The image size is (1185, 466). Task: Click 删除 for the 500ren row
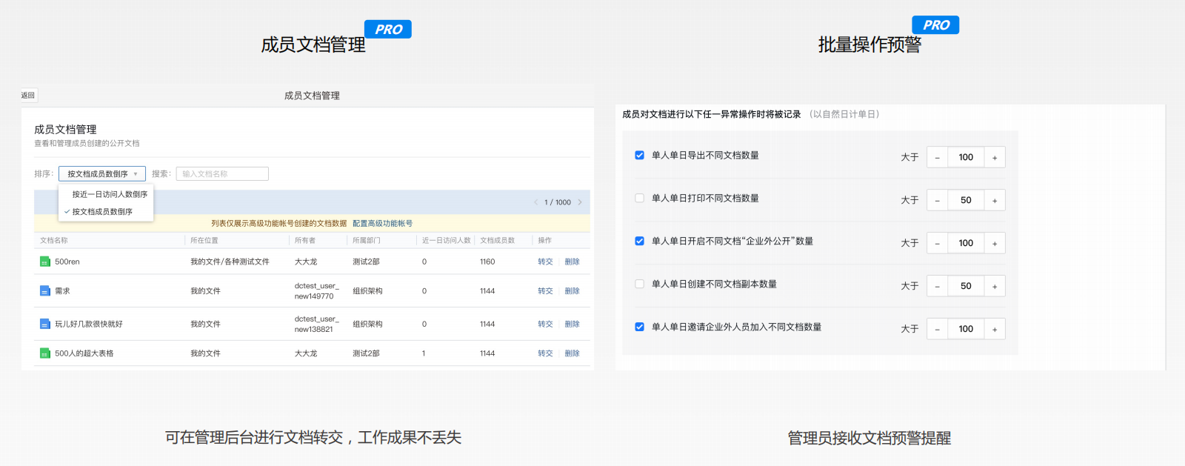572,262
